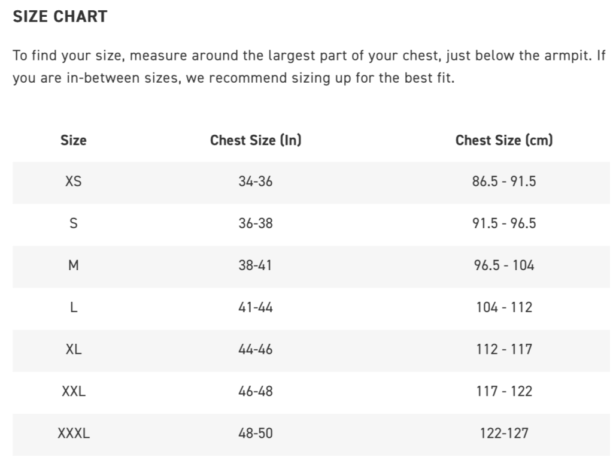The height and width of the screenshot is (460, 613).
Task: Click the 104 - 112 cm value
Action: point(504,307)
